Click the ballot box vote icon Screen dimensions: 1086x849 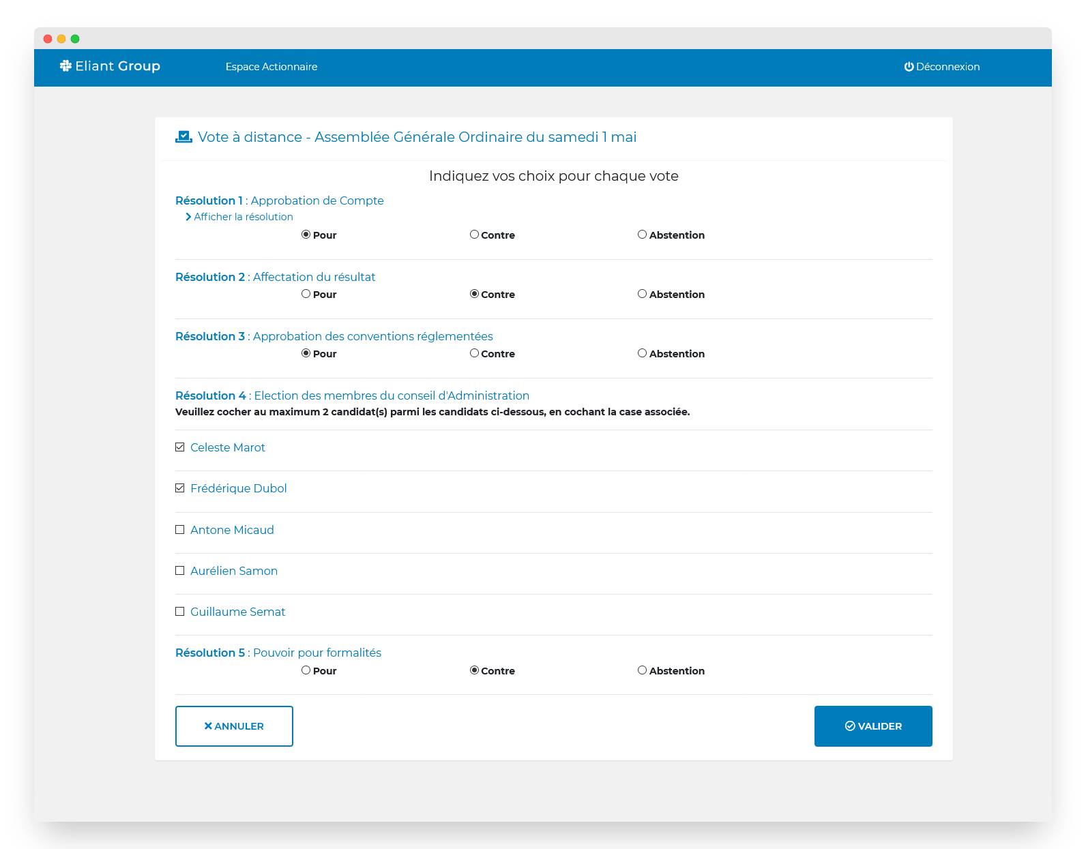click(184, 137)
